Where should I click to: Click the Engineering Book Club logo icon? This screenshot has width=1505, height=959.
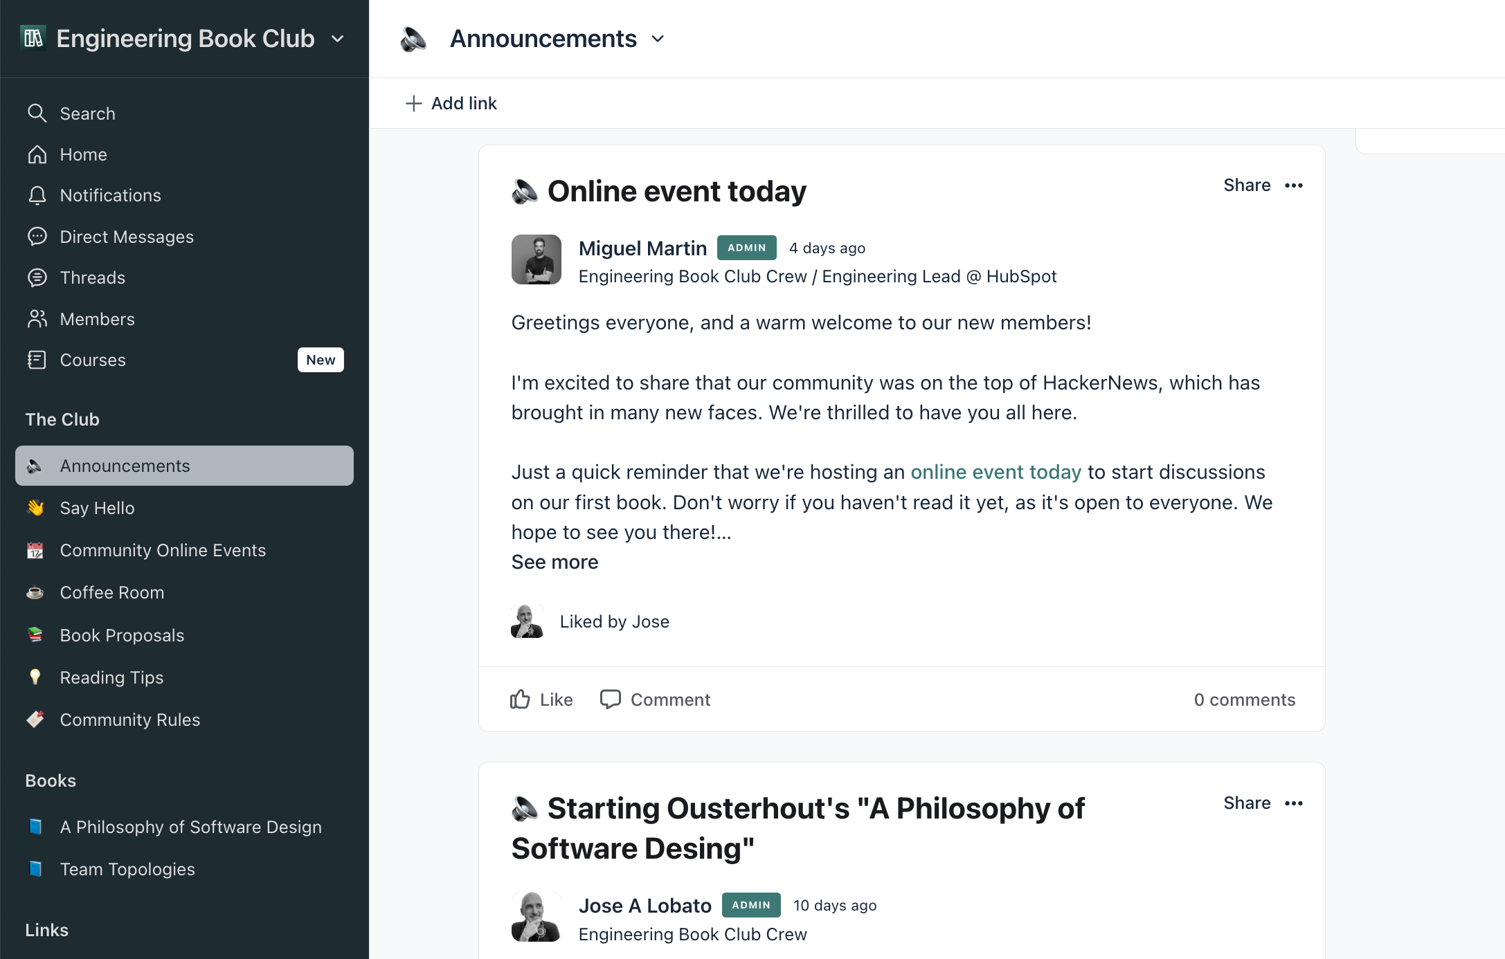(x=33, y=38)
